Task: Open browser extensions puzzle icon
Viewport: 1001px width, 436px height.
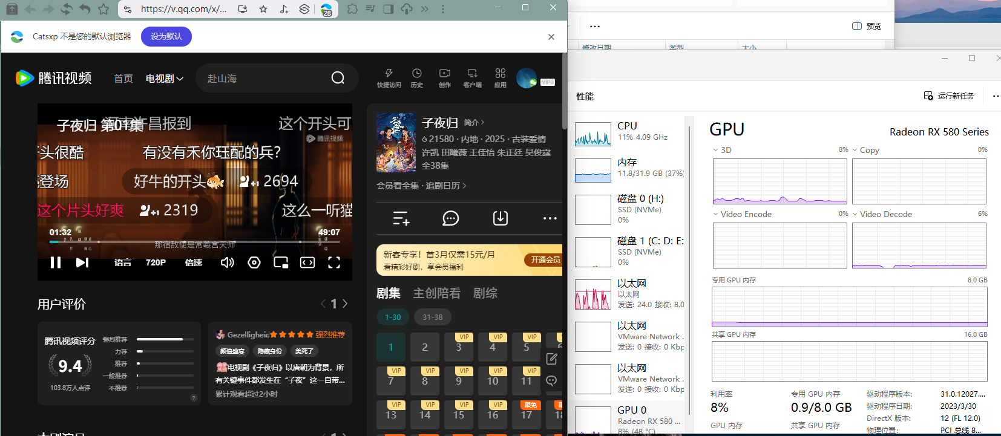Action: [353, 9]
